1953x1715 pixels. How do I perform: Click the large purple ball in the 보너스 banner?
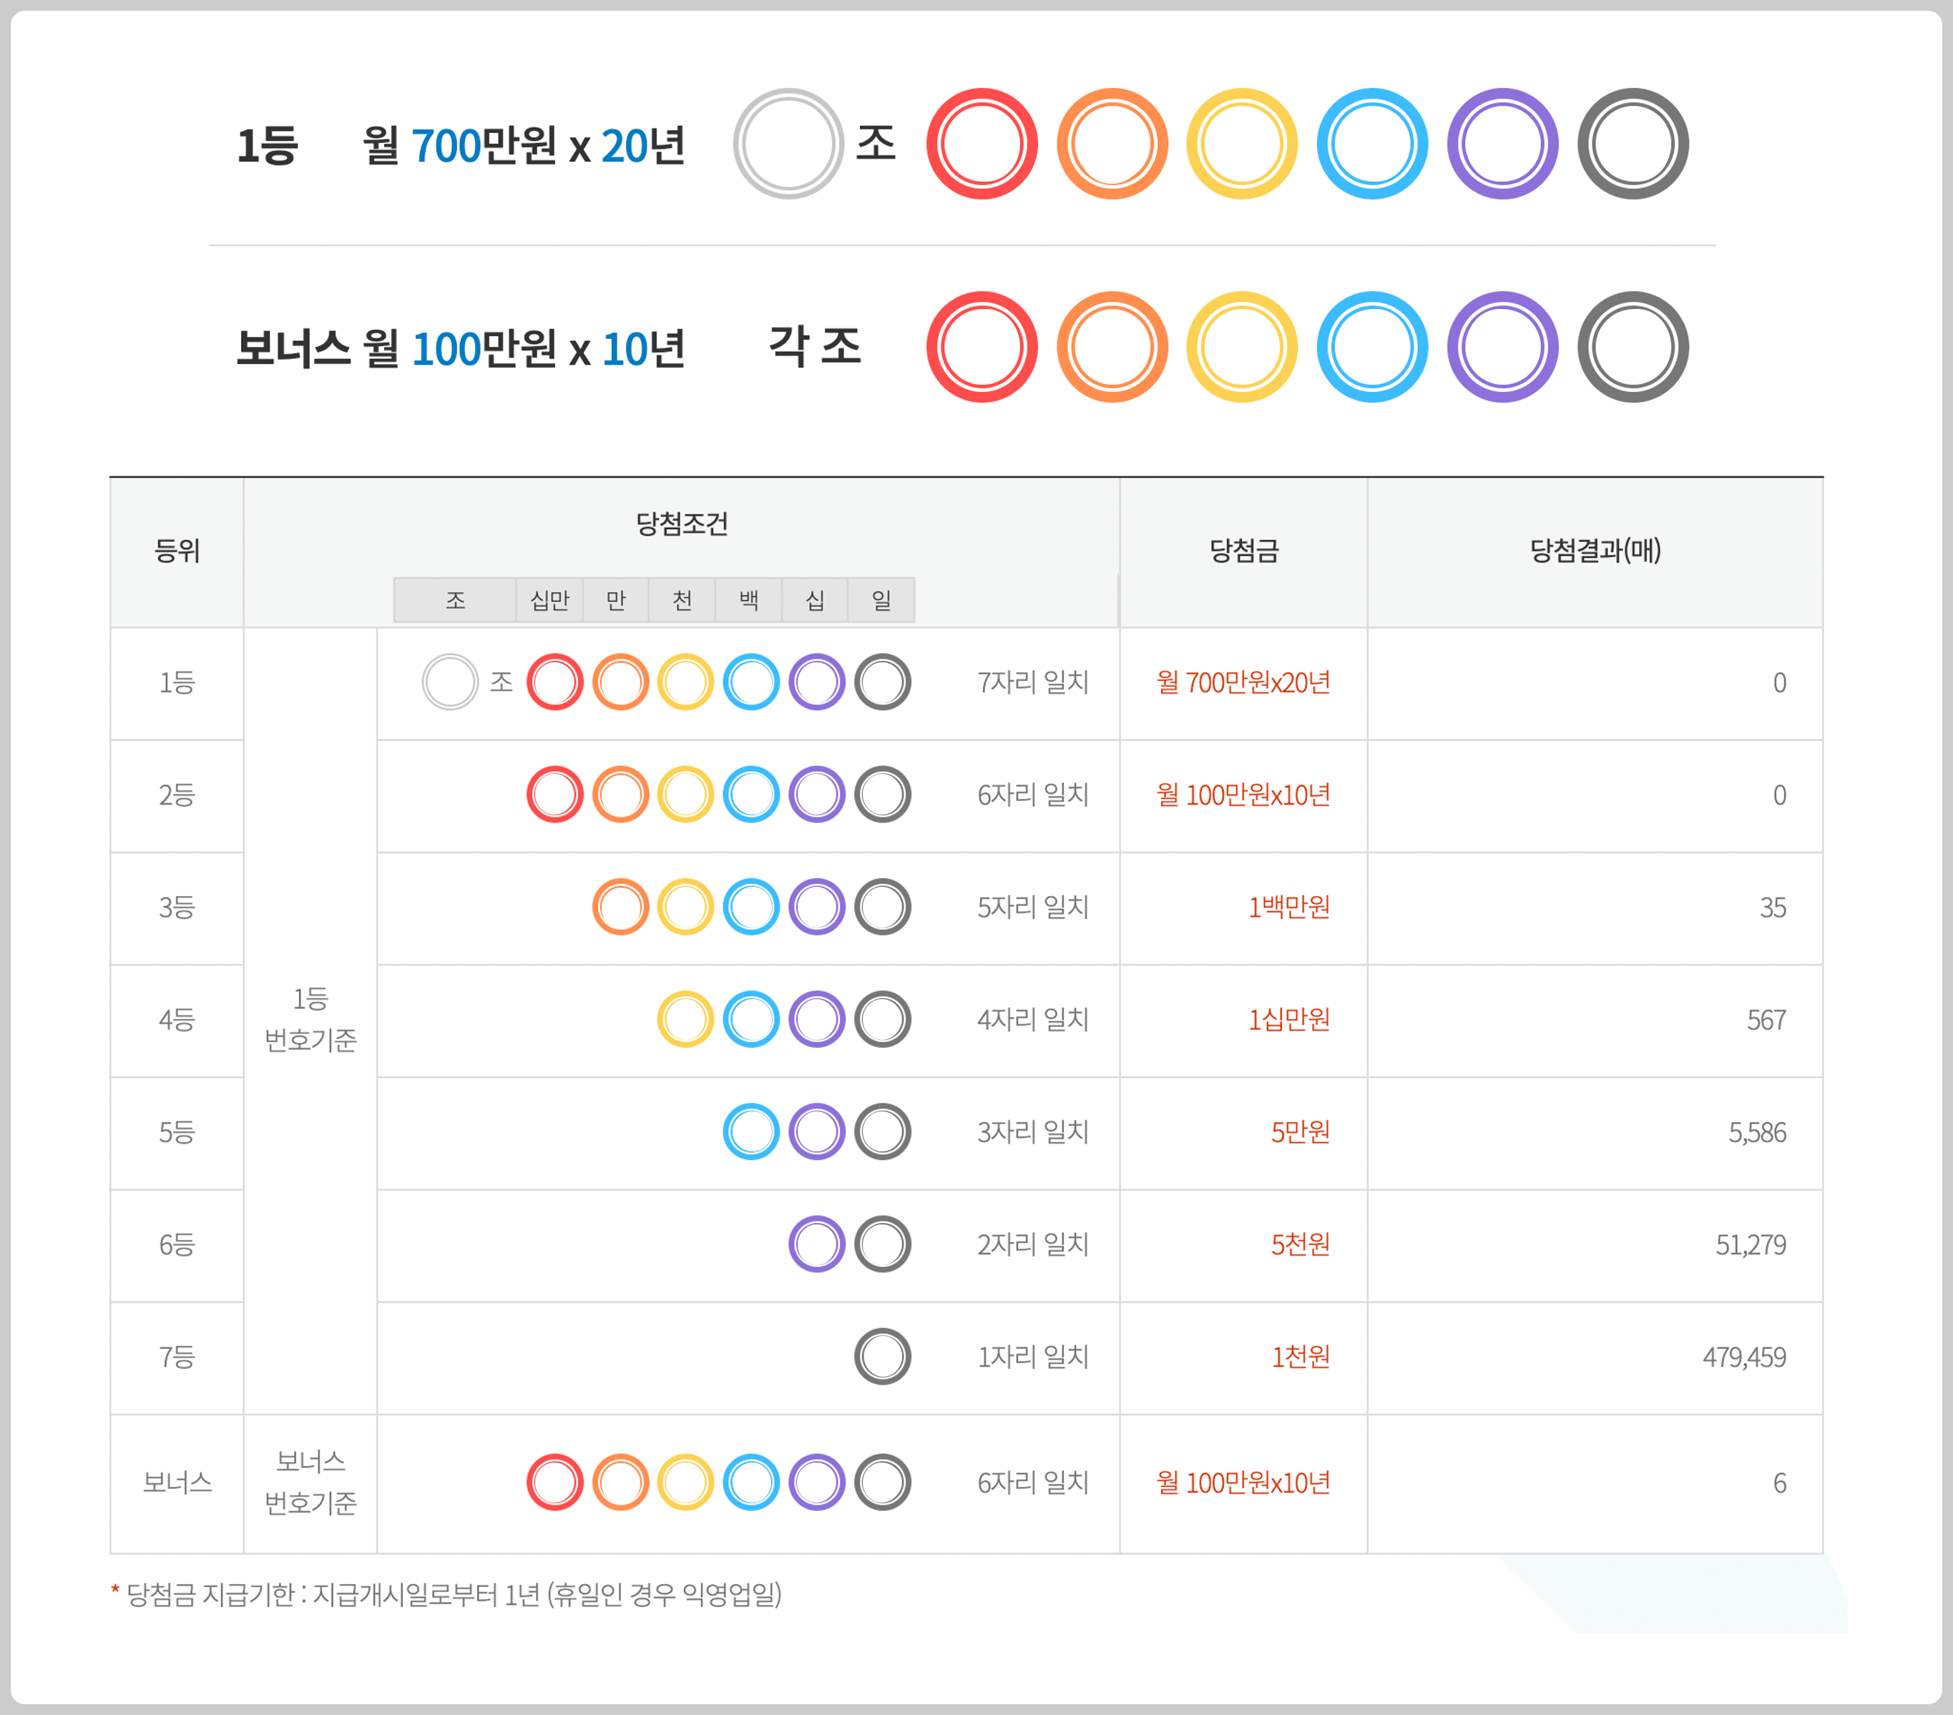(1502, 347)
